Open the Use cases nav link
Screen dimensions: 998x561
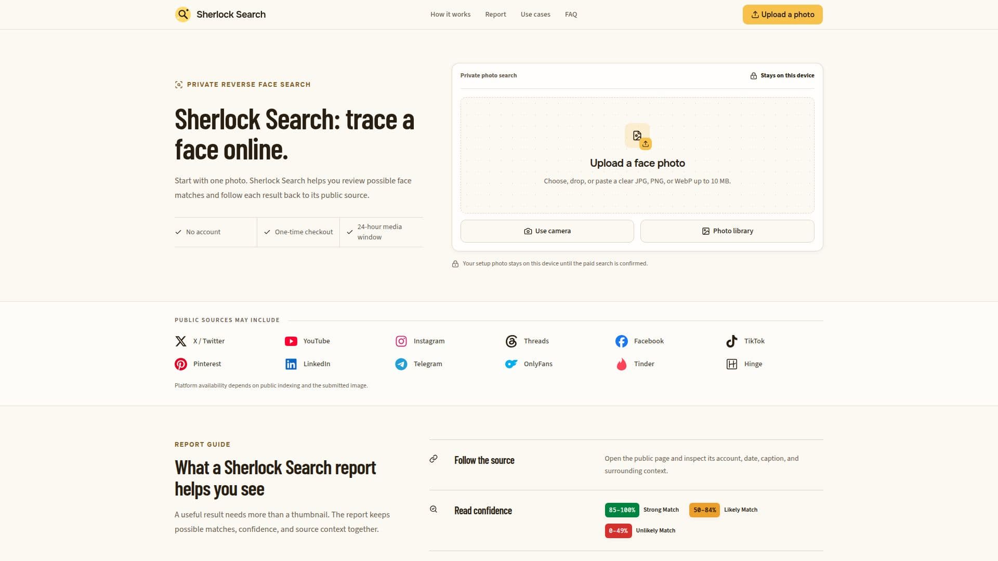pyautogui.click(x=535, y=15)
